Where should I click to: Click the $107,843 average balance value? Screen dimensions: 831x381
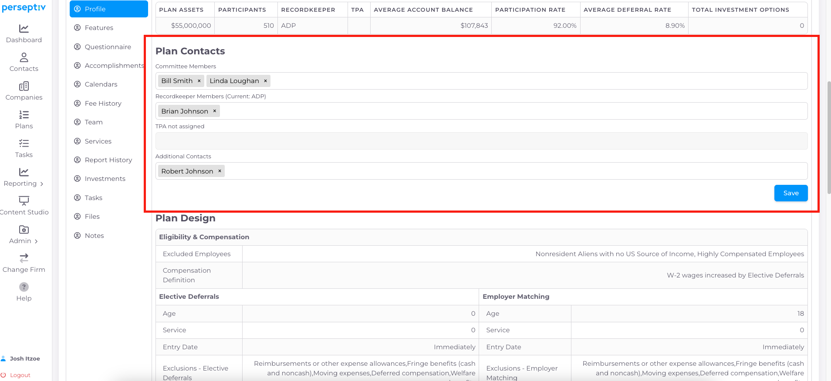474,26
